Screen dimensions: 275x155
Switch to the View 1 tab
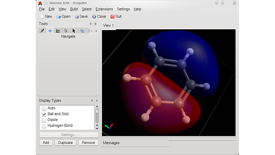pos(108,25)
